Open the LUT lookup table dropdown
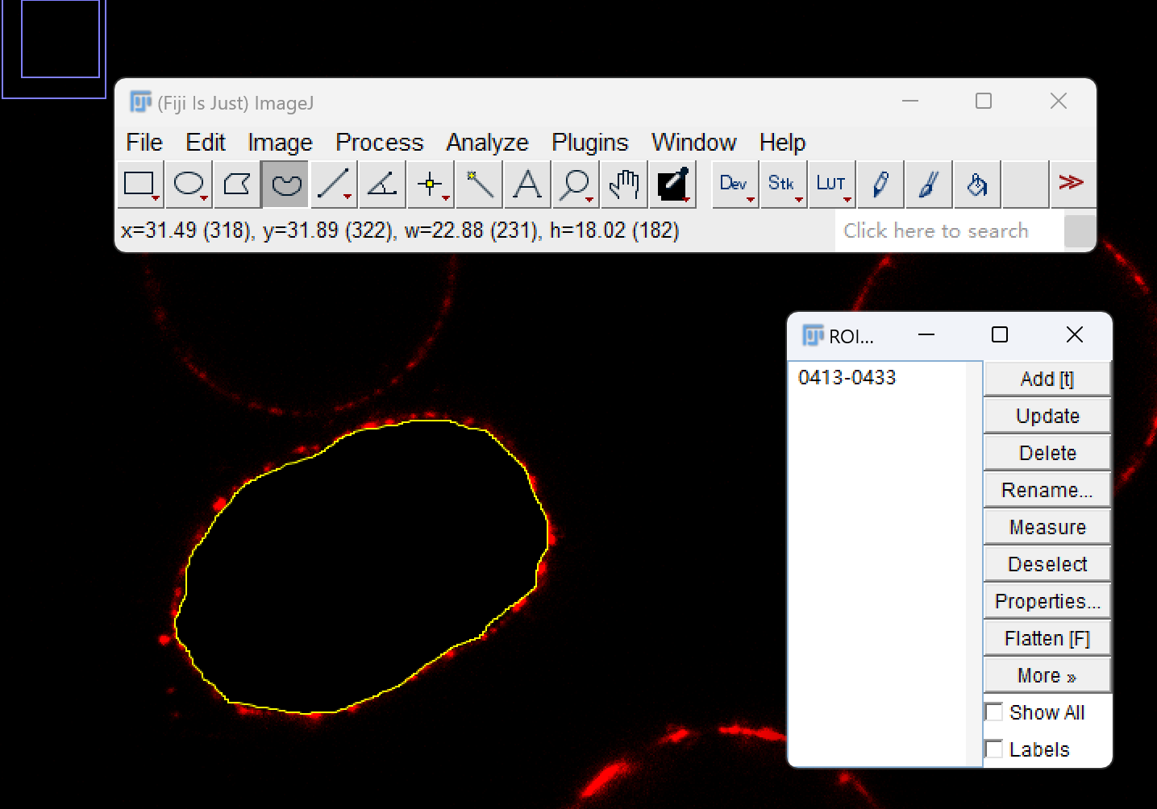Screen dimensions: 1157x809 click(x=832, y=185)
